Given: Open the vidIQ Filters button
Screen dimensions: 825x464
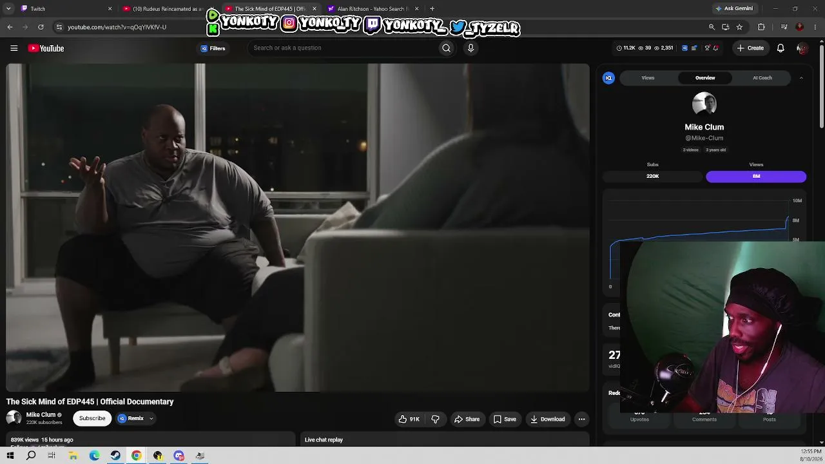Looking at the screenshot, I should [213, 48].
